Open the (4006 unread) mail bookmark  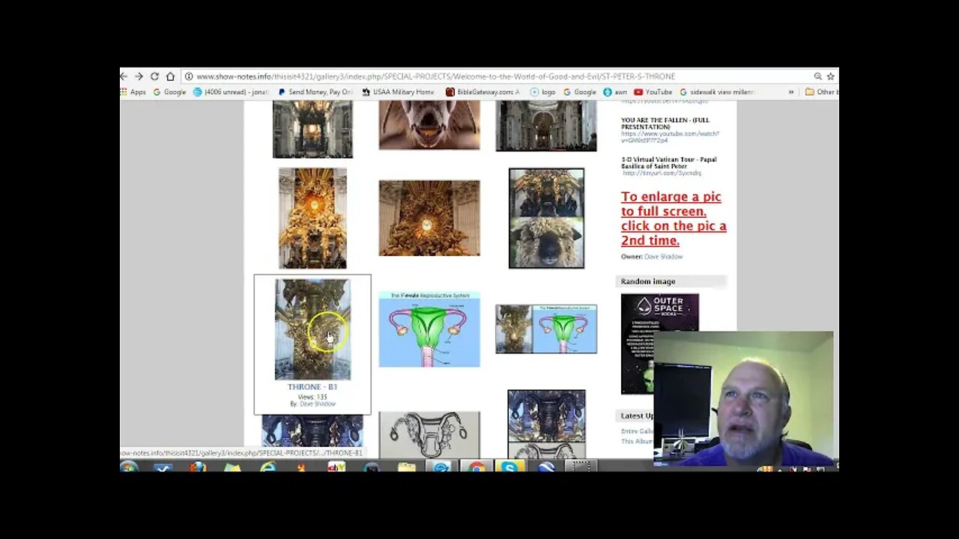tap(231, 92)
